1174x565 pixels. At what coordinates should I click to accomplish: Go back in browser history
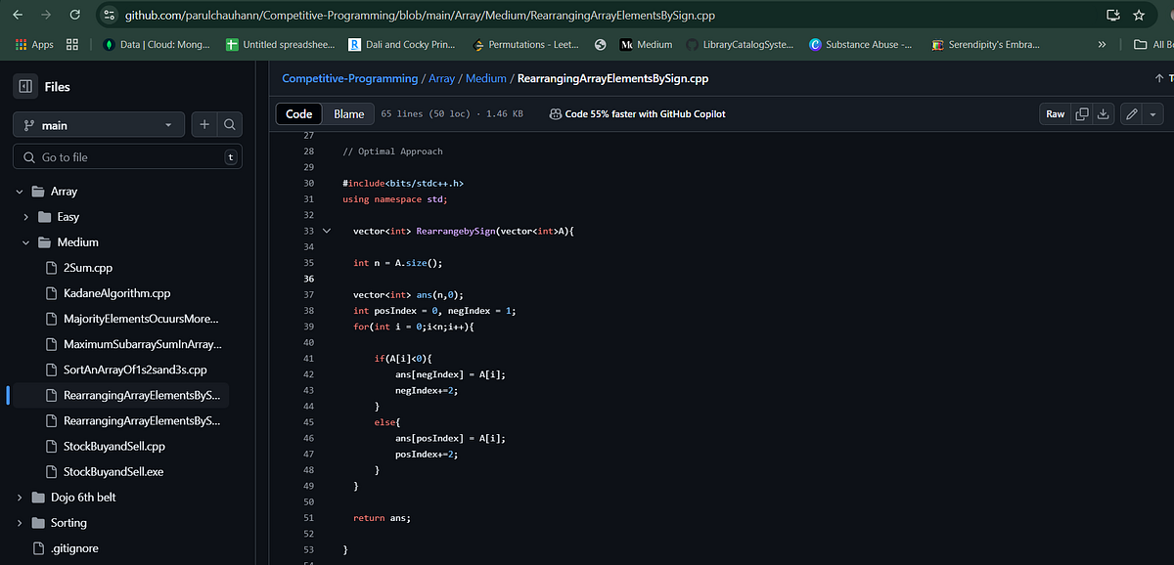pyautogui.click(x=18, y=15)
